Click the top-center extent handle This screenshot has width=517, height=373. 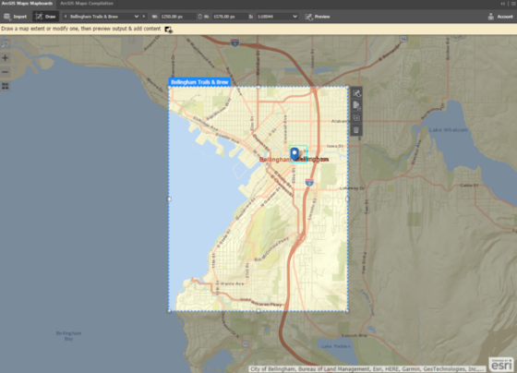[x=258, y=87]
